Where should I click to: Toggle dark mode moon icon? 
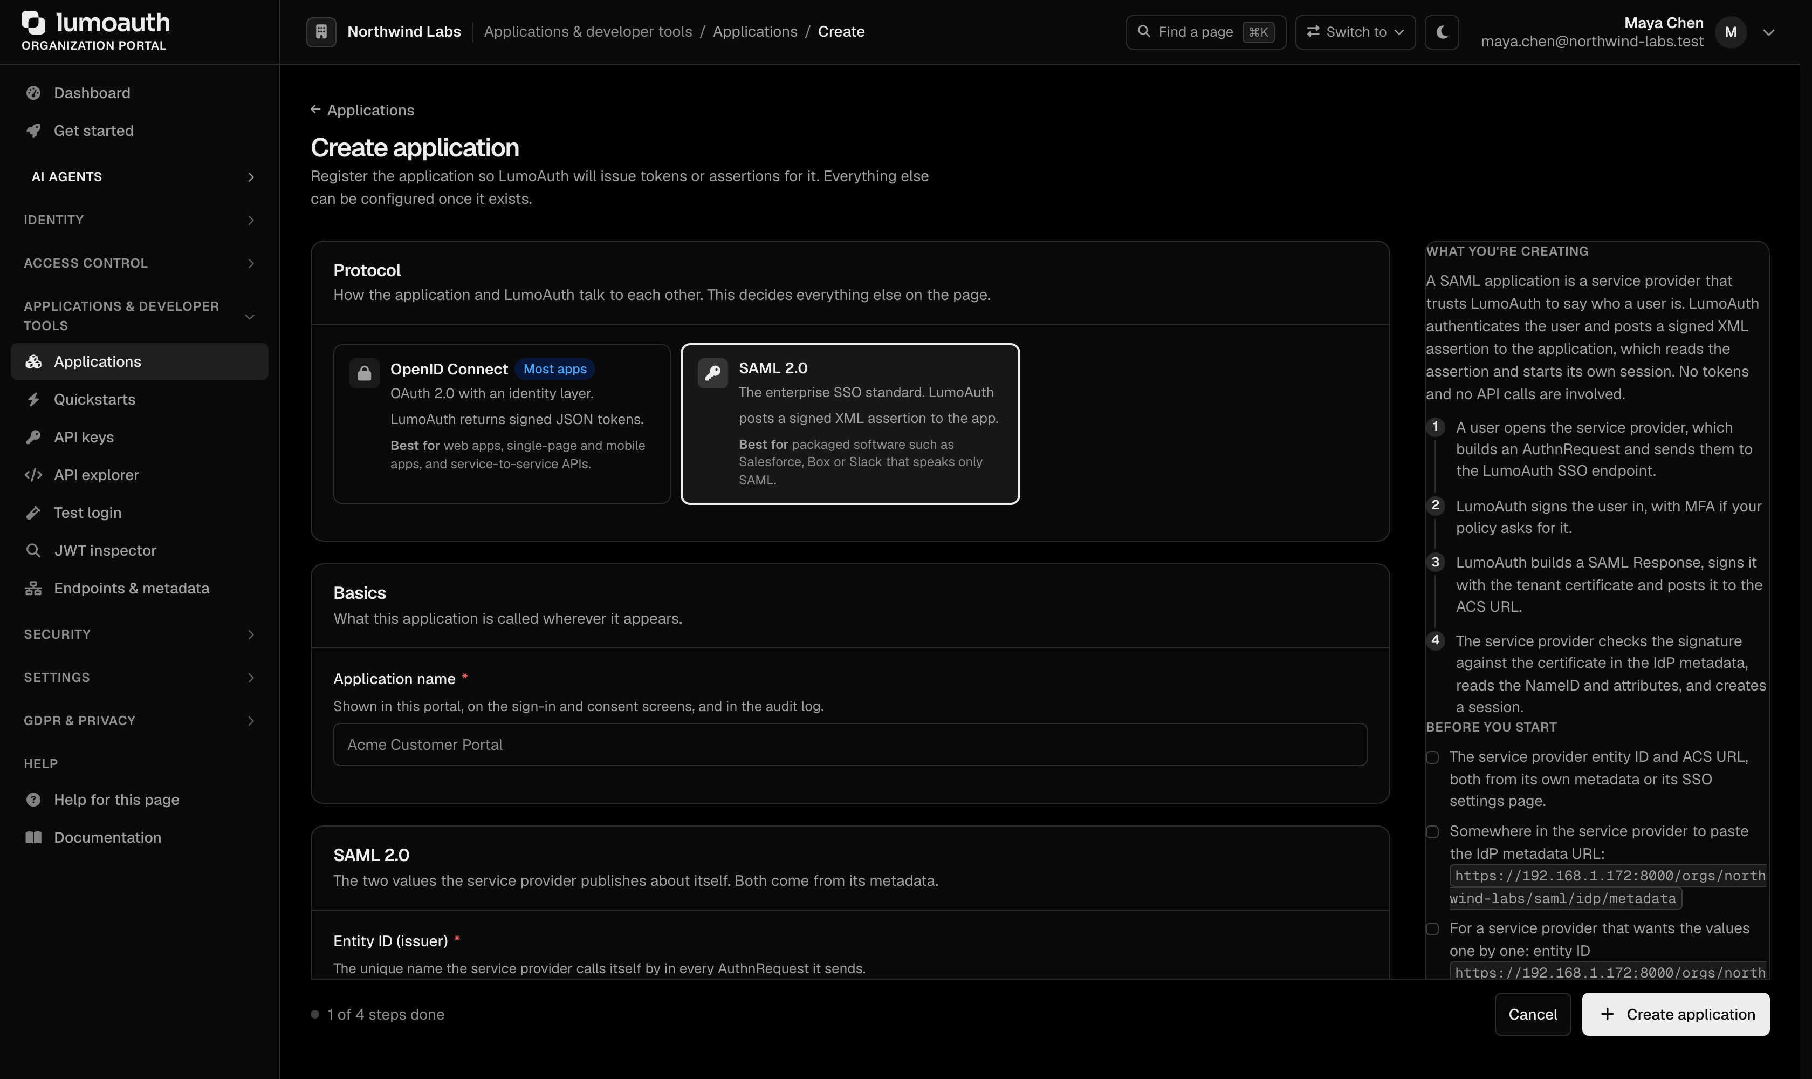1442,32
